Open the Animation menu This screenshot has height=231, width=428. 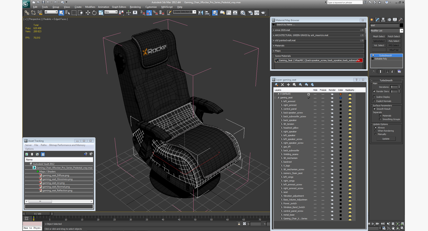click(x=104, y=7)
